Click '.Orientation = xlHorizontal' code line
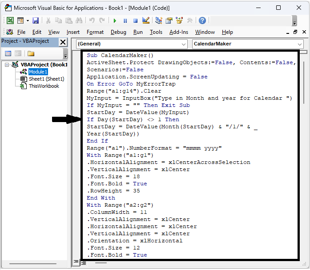The image size is (310, 270). coord(135,241)
